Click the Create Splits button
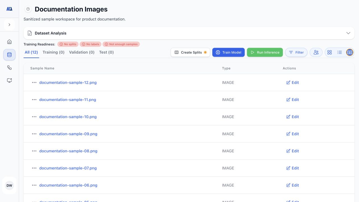 click(190, 52)
